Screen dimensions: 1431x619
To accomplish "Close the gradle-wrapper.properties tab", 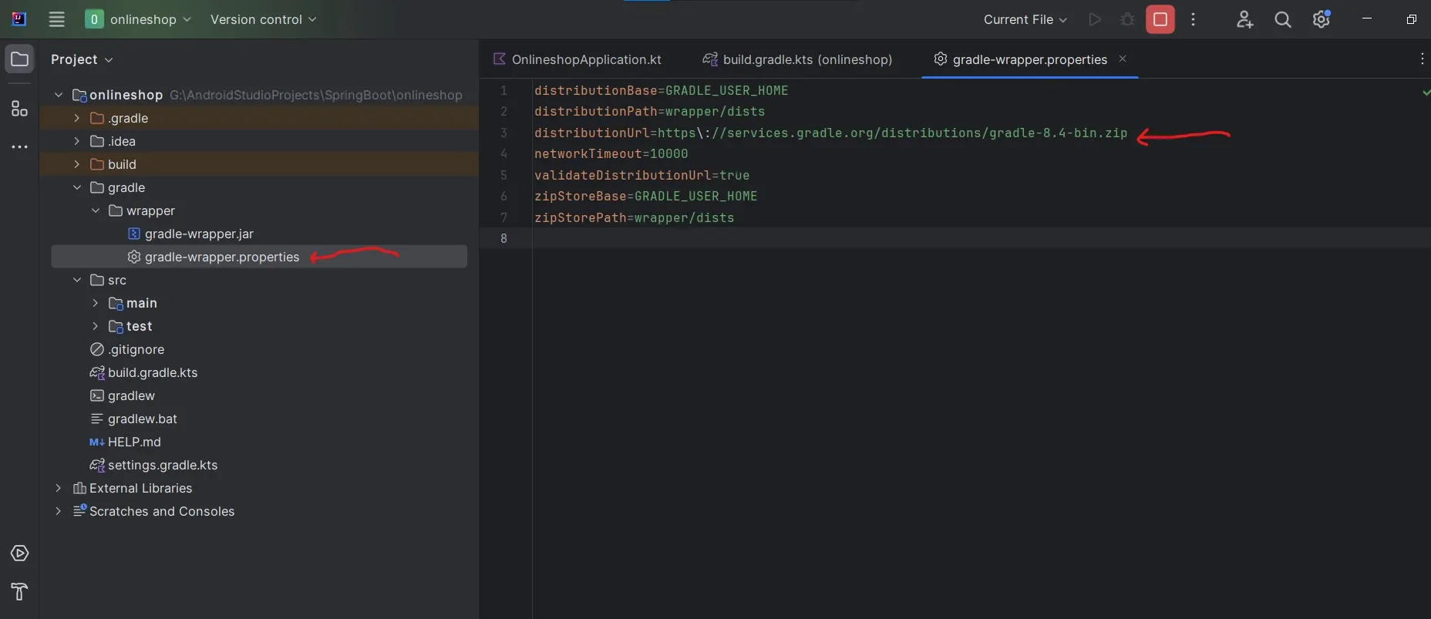I will (x=1123, y=59).
